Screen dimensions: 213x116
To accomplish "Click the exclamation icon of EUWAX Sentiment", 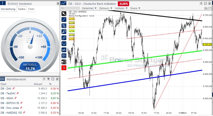I will pyautogui.click(x=3, y=3).
